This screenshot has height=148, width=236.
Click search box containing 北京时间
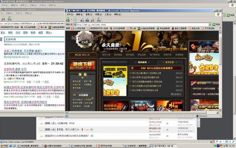tap(34, 40)
